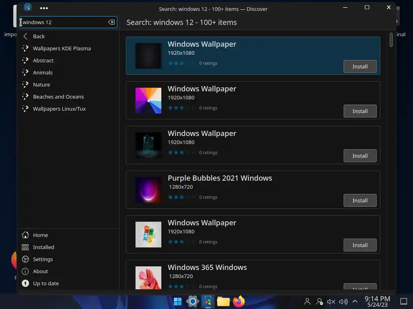This screenshot has width=413, height=309.
Task: Install Purple Bubbles 2021 Windows
Action: tap(360, 200)
